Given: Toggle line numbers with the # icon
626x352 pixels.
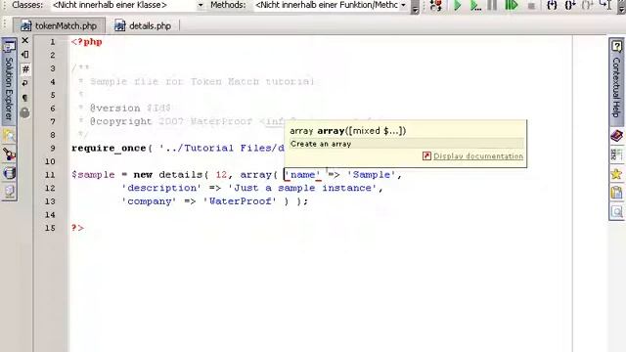Looking at the screenshot, I should [x=25, y=69].
